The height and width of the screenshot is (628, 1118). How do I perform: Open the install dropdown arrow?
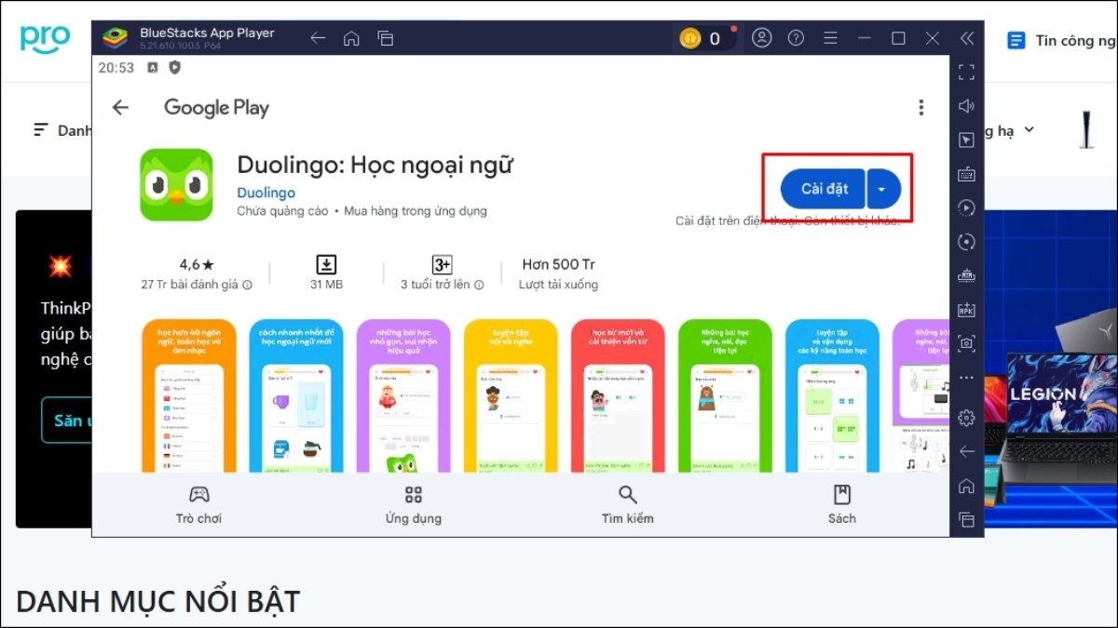tap(883, 189)
